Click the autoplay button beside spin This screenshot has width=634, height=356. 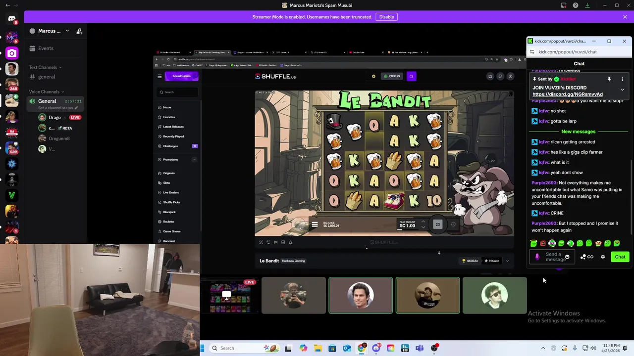click(x=453, y=224)
